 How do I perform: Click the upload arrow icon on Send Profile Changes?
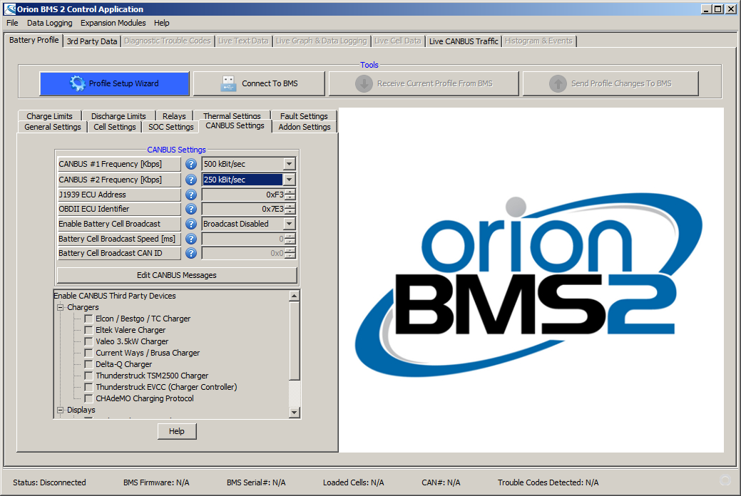coord(558,83)
